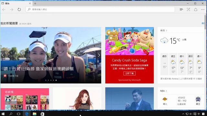
Task: Open the Hub (favorites, reading list) icon
Action: [x=181, y=9]
